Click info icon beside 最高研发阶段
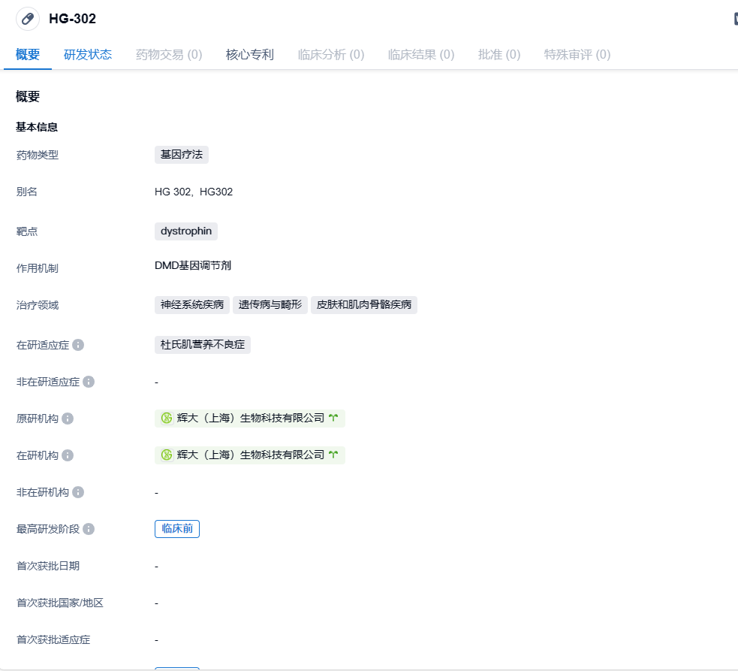This screenshot has height=671, width=738. (x=89, y=529)
